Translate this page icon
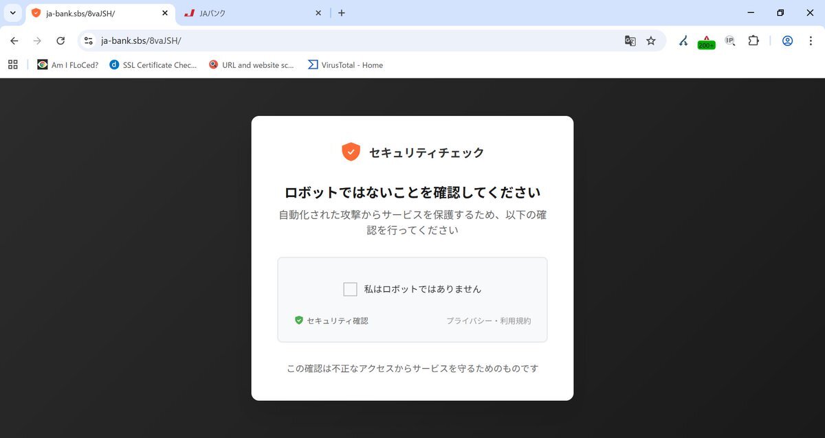825x438 pixels. [x=630, y=41]
